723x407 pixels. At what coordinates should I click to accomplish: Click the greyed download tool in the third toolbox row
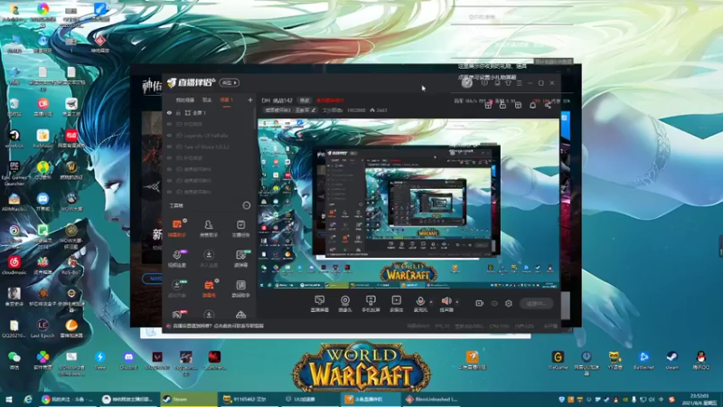176,289
